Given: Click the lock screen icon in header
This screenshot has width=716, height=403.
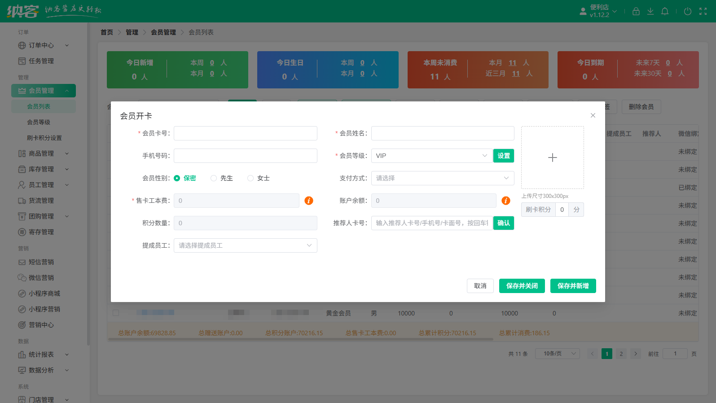Looking at the screenshot, I should 636,12.
